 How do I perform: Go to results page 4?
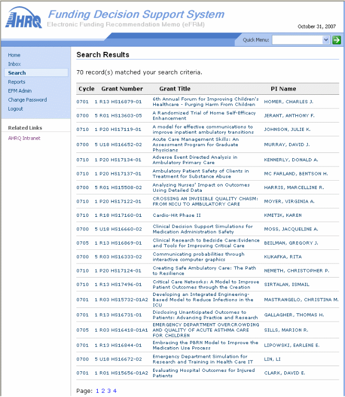tap(115, 391)
